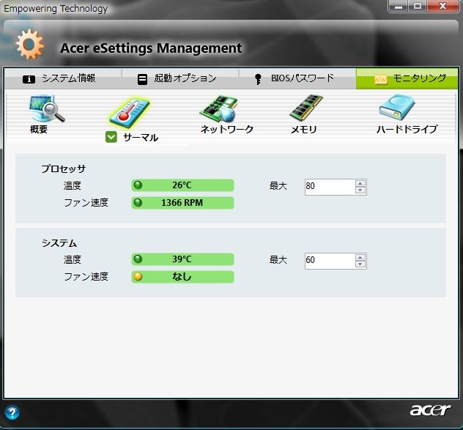Open the ハードドライブ hard drive icon
Viewport: 463px width, 430px height.
396,110
